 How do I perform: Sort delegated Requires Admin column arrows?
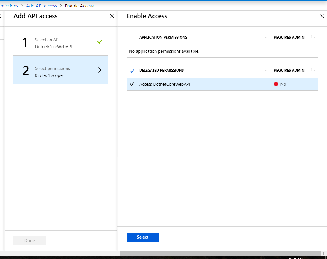(x=313, y=70)
